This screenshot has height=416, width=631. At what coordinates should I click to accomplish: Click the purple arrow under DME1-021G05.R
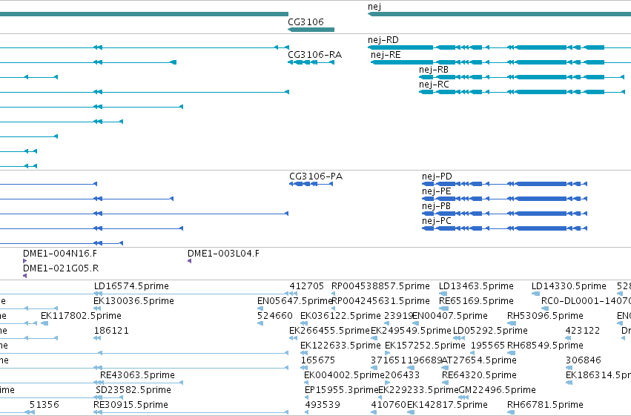click(25, 276)
